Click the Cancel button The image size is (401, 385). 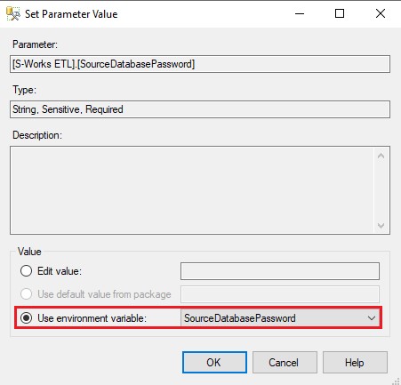click(x=285, y=362)
